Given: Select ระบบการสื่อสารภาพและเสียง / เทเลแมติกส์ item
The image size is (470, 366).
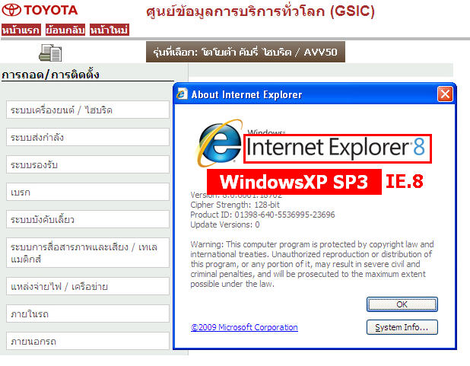Looking at the screenshot, I should click(87, 253).
